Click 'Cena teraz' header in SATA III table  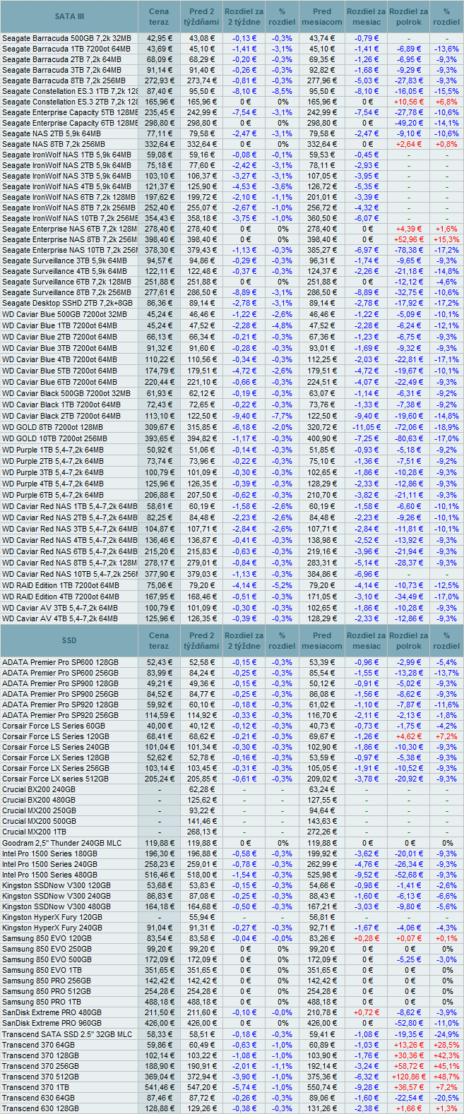pos(159,16)
